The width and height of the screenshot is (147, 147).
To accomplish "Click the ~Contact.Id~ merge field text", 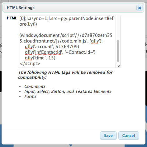I will [79, 52].
